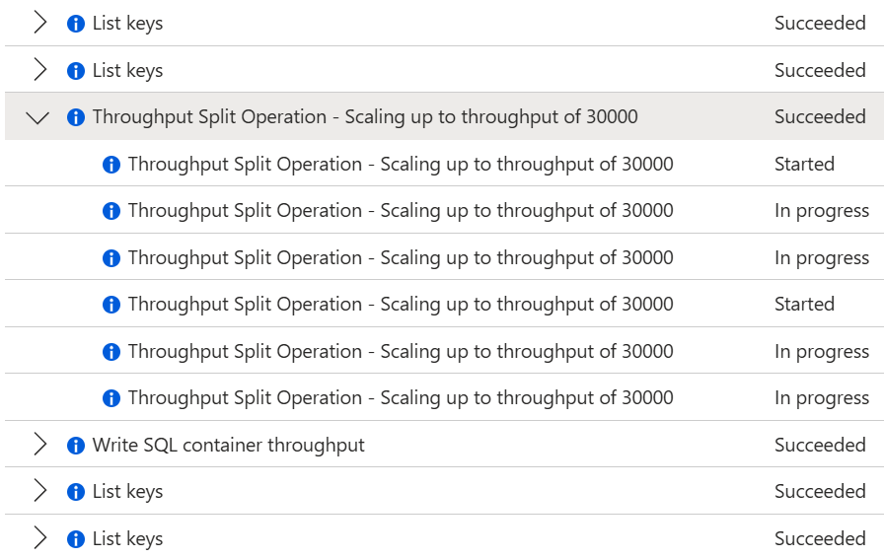Expand the bottom-most List keys entry
884x558 pixels.
[39, 538]
